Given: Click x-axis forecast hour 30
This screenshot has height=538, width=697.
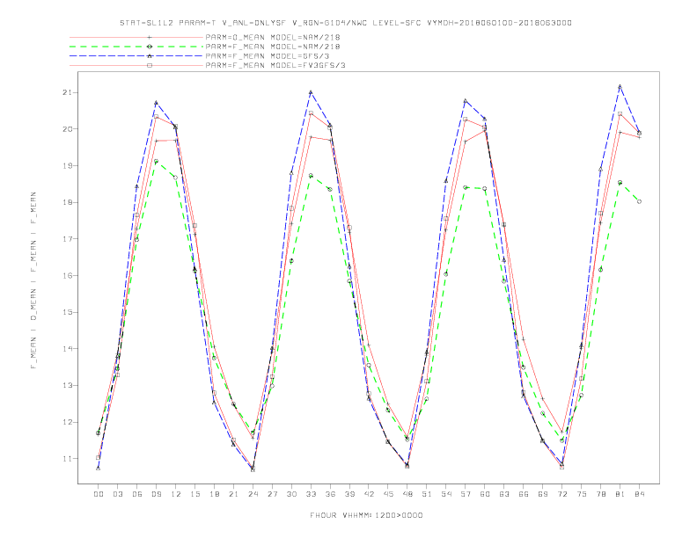Looking at the screenshot, I should click(x=291, y=494).
